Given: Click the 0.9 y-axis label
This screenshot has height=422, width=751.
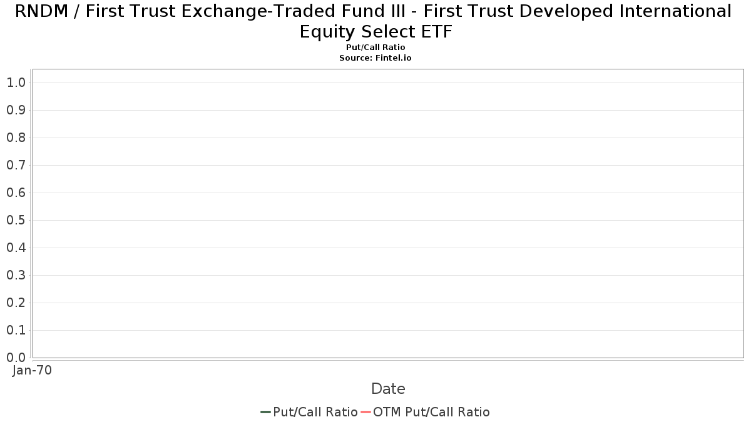Looking at the screenshot, I should click(16, 110).
